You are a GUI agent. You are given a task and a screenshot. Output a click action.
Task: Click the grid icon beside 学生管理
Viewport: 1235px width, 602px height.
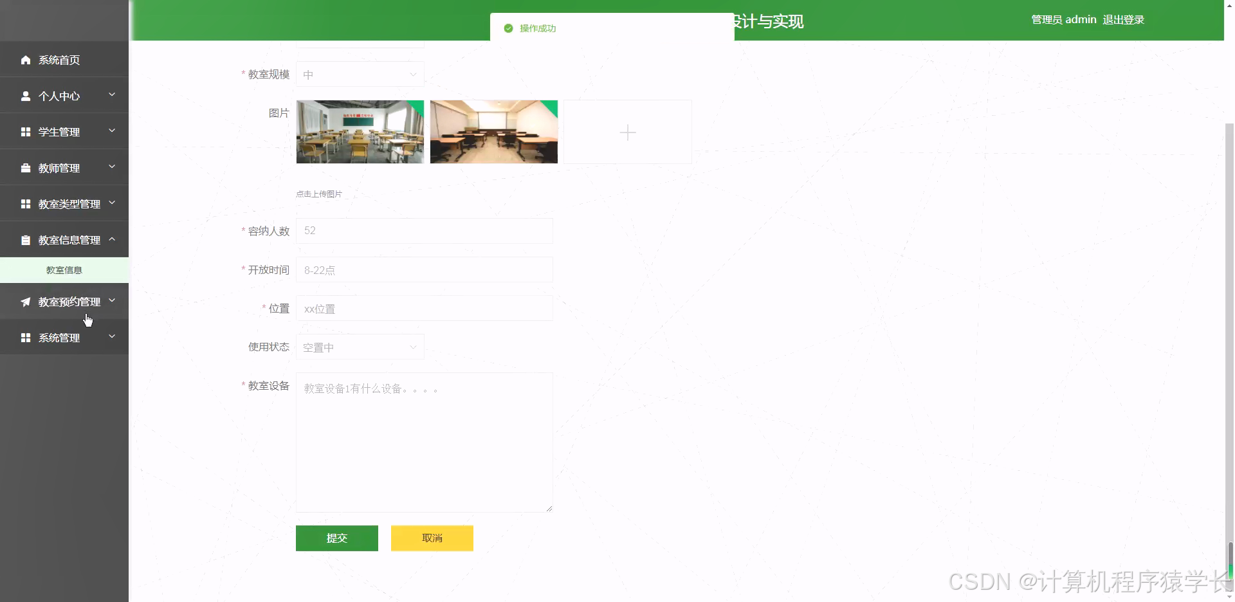[x=26, y=132]
